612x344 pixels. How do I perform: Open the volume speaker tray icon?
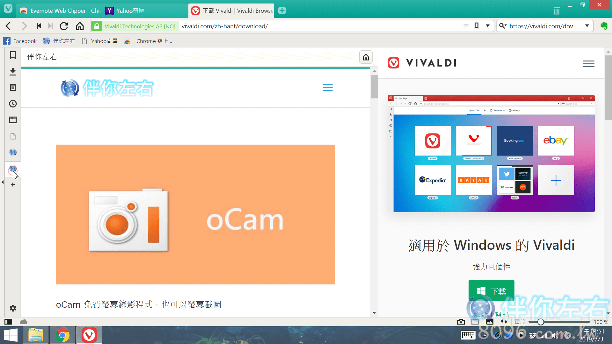pos(555,335)
